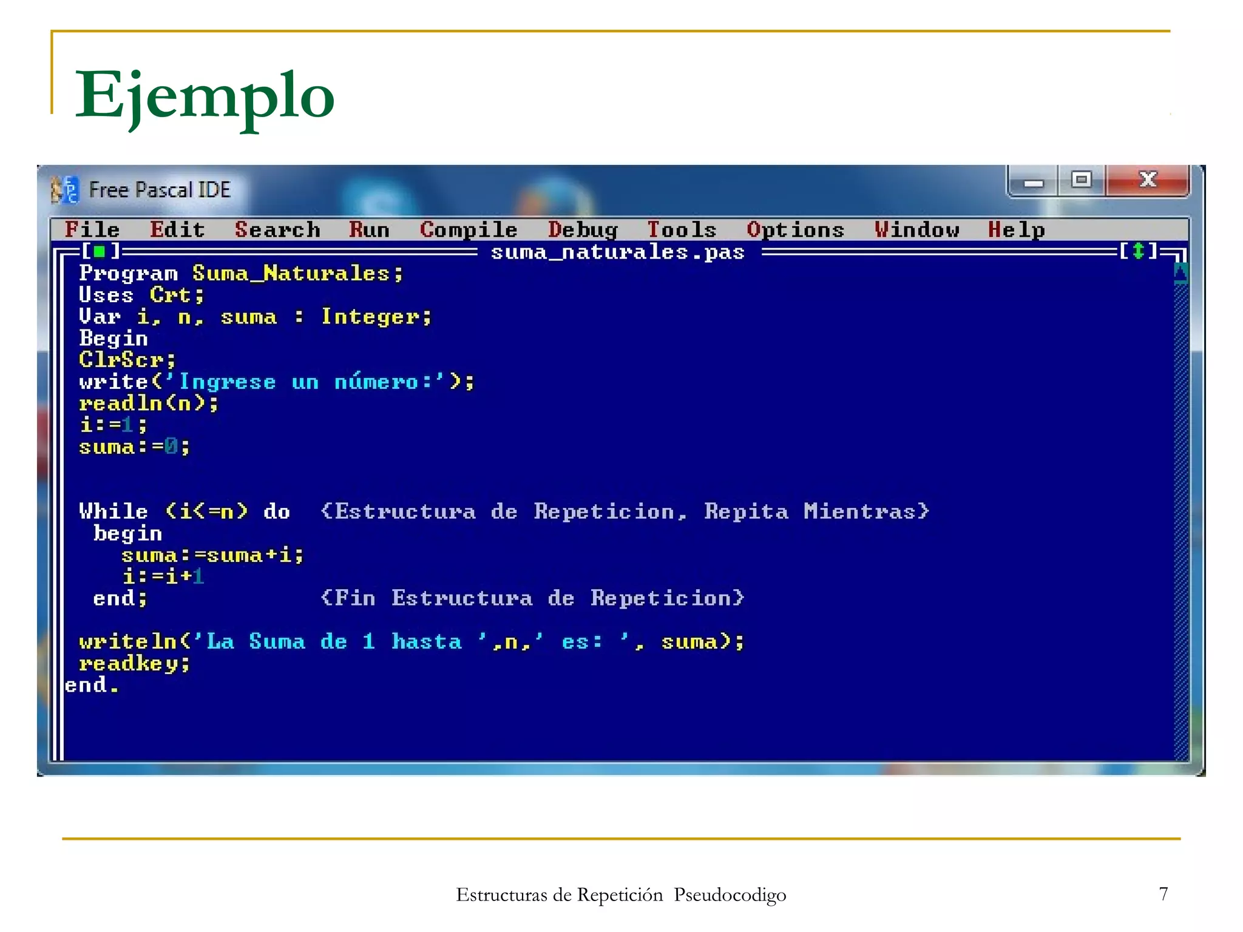Image resolution: width=1243 pixels, height=932 pixels.
Task: Maximize the Free Pascal IDE window
Action: [x=1081, y=180]
